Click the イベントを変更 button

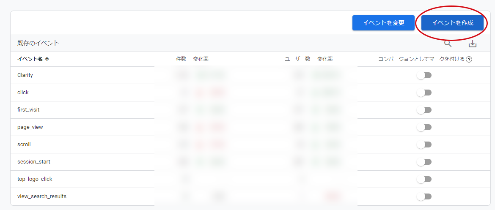coord(383,23)
